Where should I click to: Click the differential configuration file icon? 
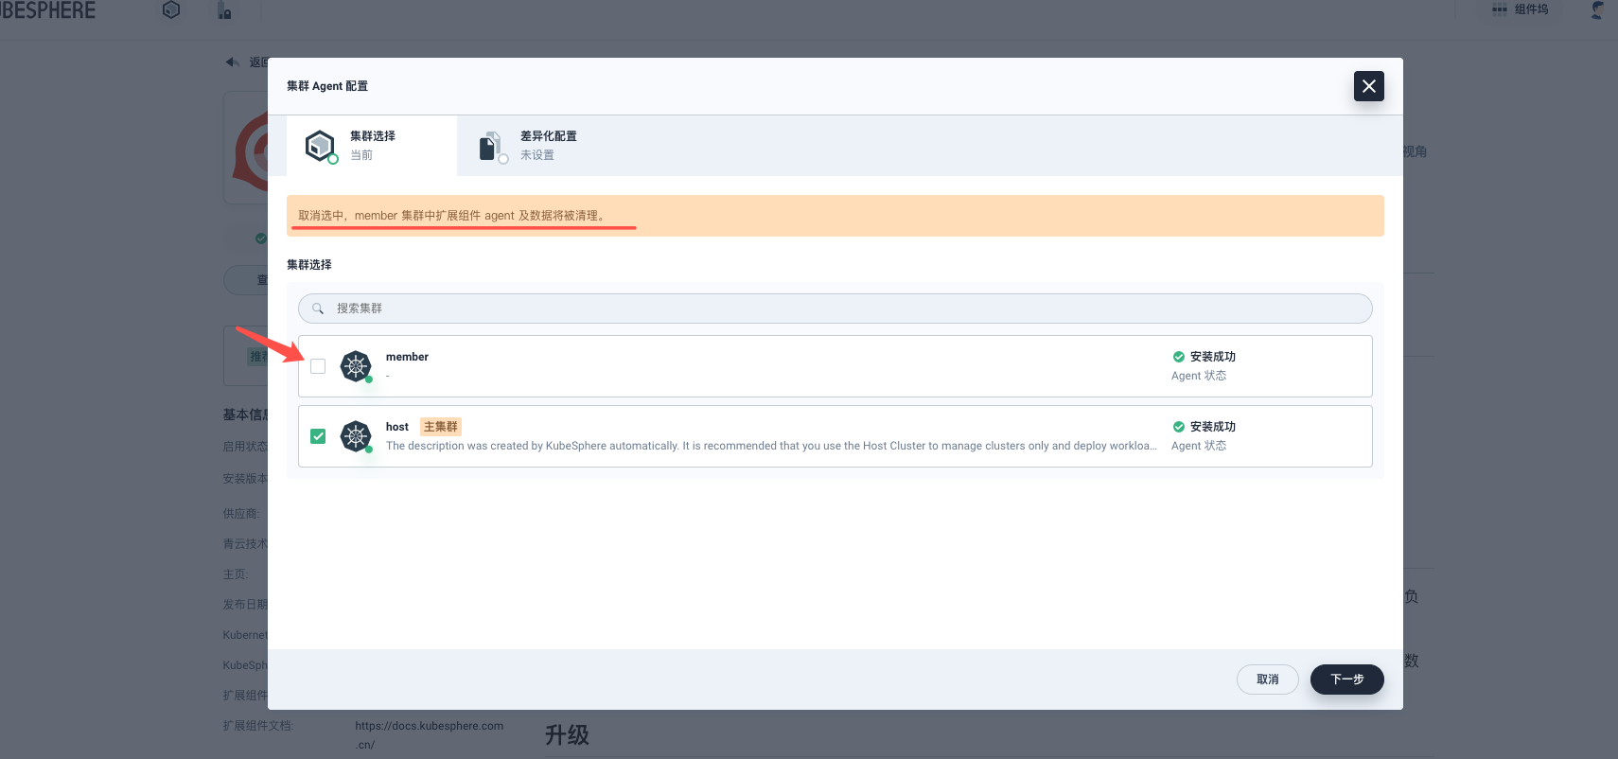[x=490, y=146]
